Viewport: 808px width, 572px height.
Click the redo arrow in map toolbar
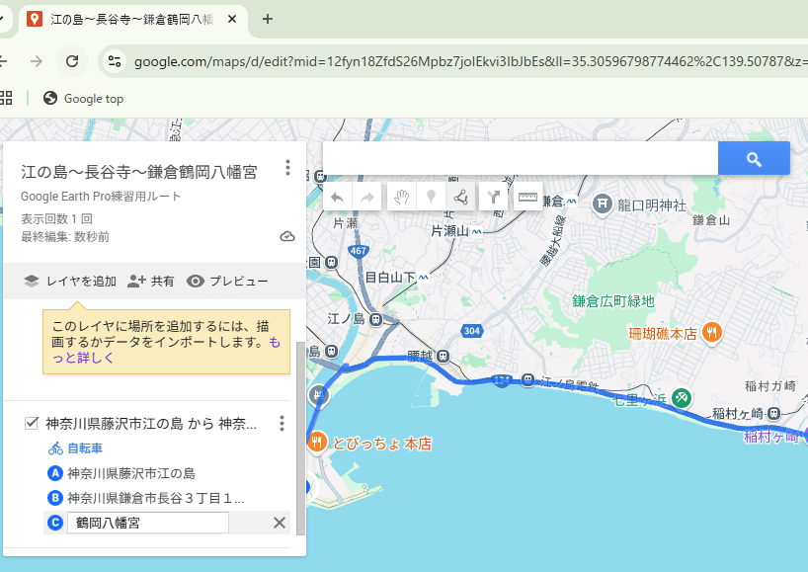tap(366, 197)
